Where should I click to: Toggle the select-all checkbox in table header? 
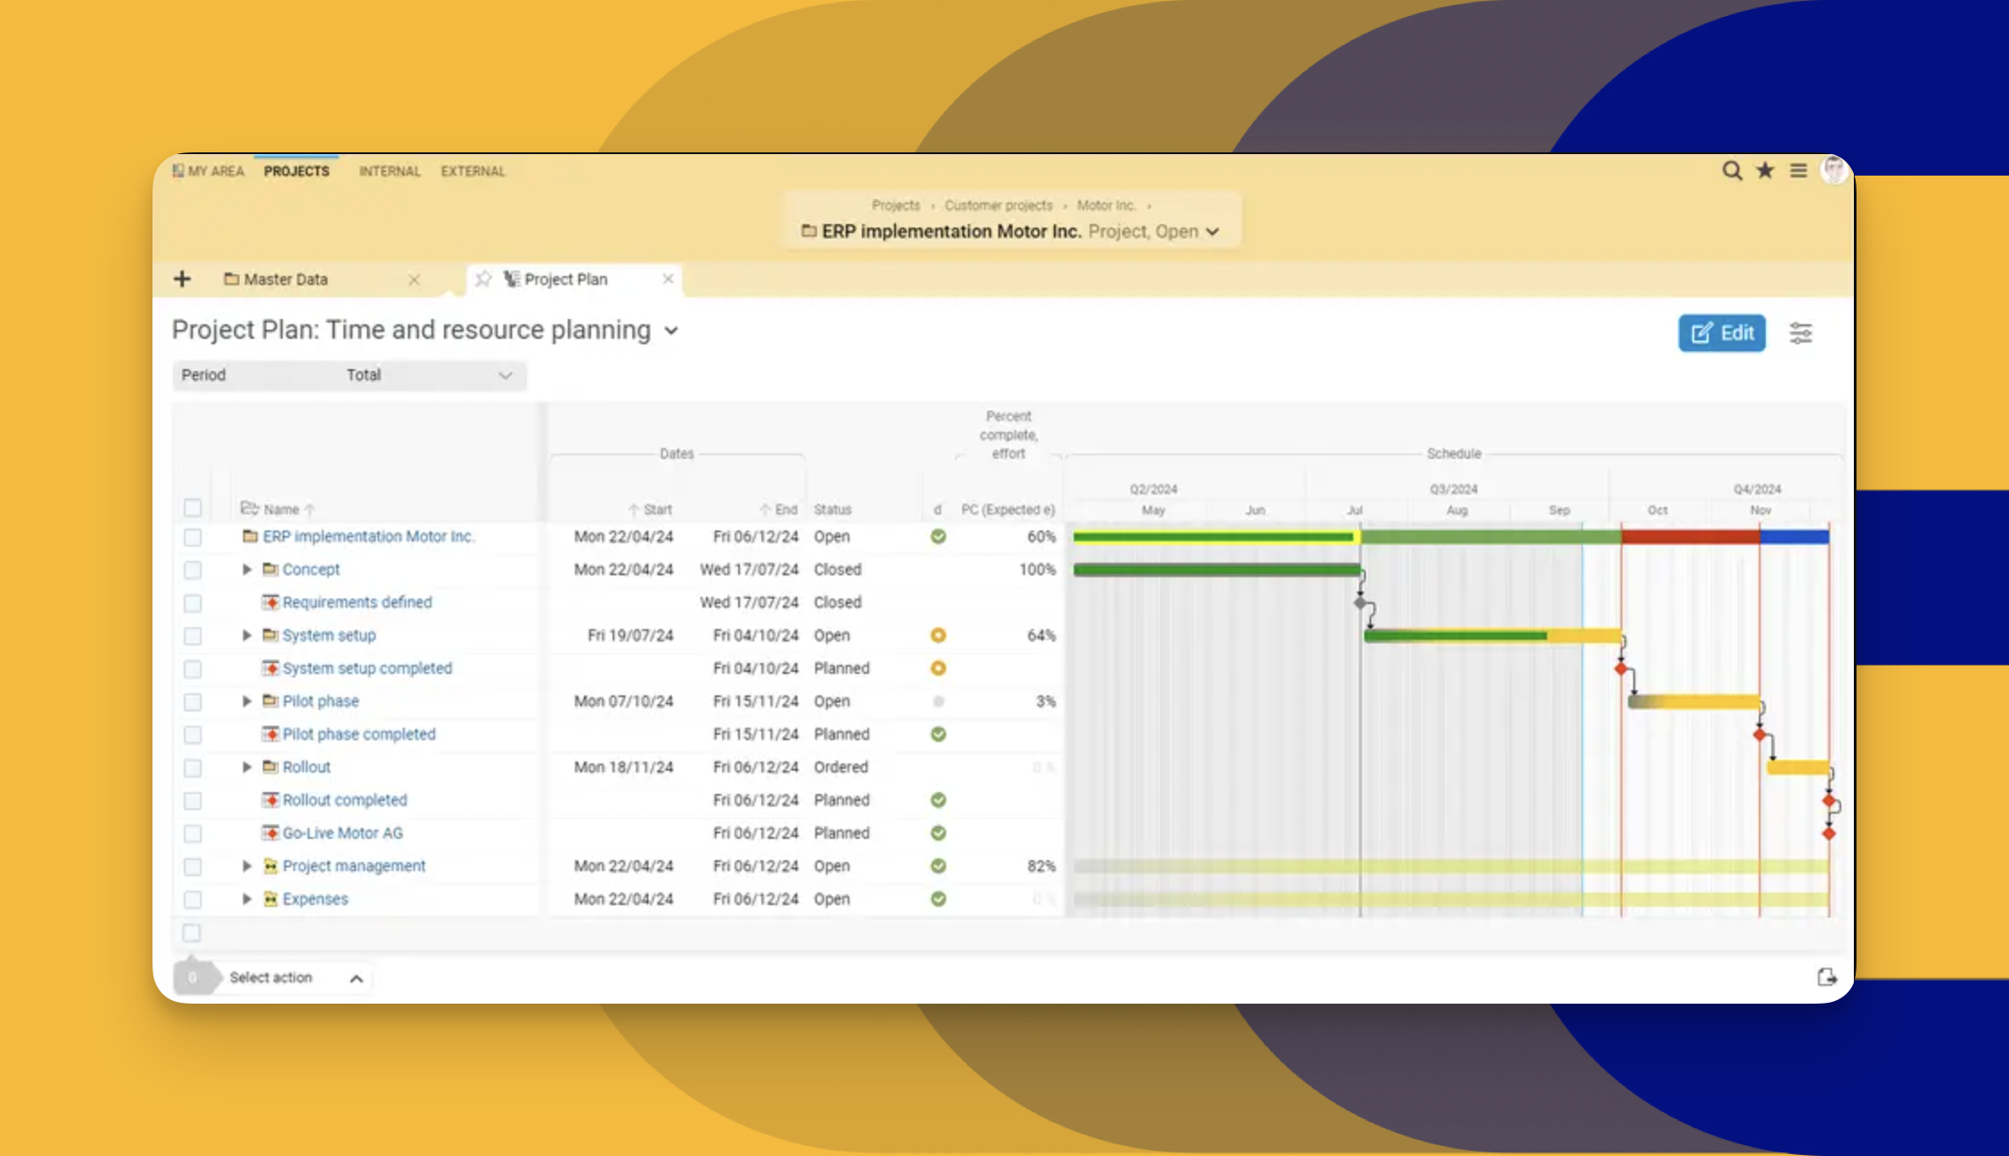[x=193, y=508]
